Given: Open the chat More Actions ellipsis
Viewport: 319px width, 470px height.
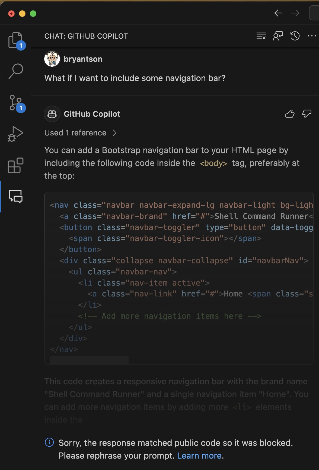Looking at the screenshot, I should (312, 36).
